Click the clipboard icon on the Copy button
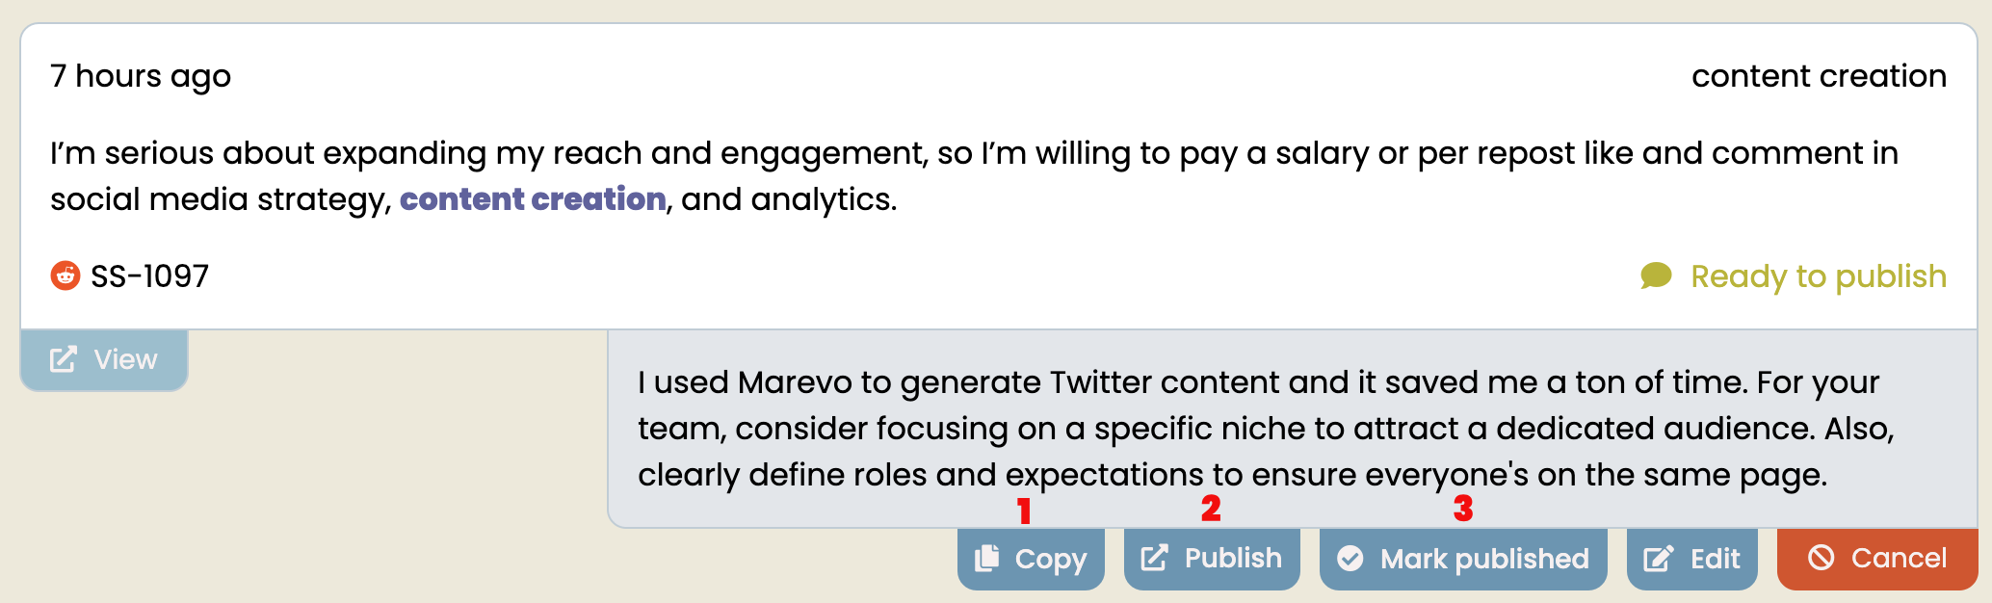The image size is (1992, 603). click(x=987, y=558)
